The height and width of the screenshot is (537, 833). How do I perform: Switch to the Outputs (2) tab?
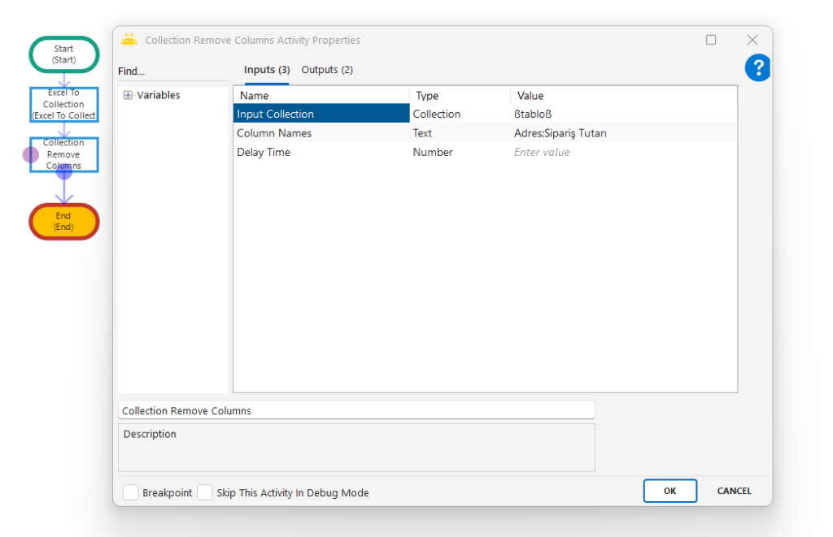[x=327, y=70]
